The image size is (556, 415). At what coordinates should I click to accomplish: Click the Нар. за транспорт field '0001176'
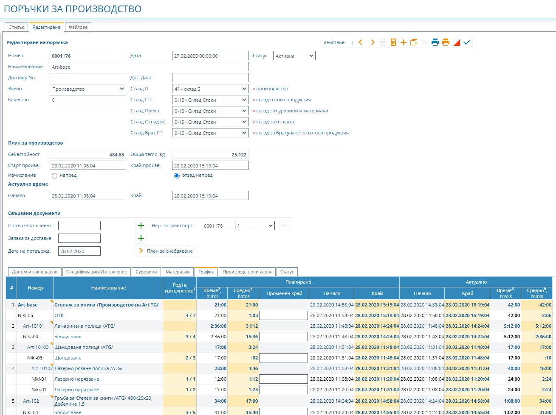[x=219, y=226]
